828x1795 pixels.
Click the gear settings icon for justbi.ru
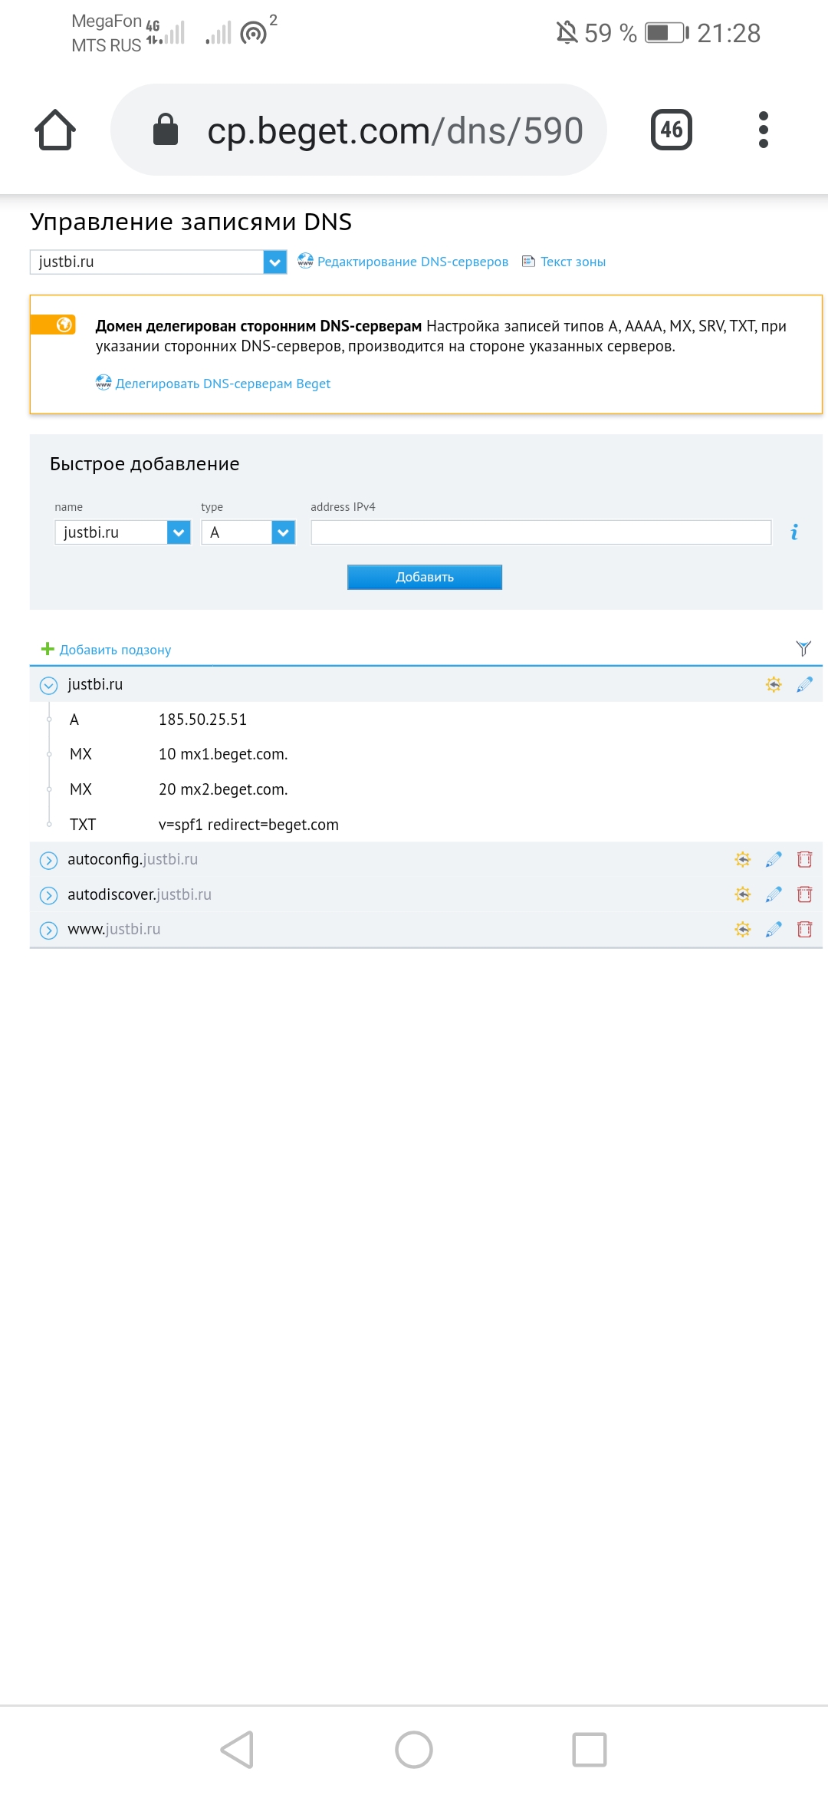tap(774, 684)
